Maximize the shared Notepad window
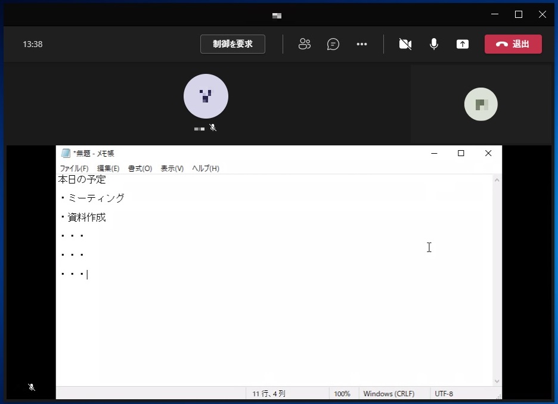This screenshot has width=558, height=404. 461,153
